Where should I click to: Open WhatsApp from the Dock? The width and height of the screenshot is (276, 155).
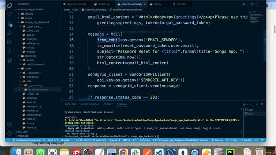[x=40, y=152]
